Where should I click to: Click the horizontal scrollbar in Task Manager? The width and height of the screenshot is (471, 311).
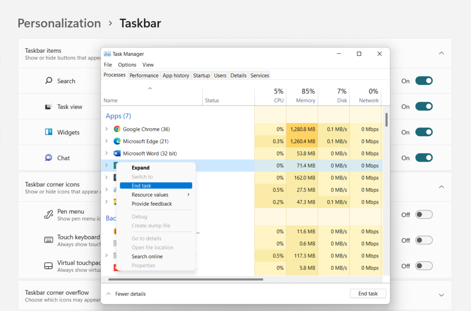tap(186, 279)
